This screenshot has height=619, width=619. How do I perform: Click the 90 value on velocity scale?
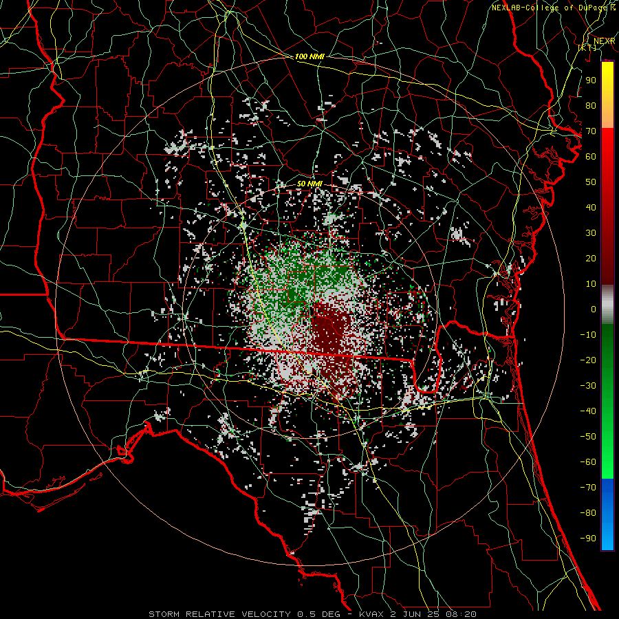click(x=591, y=80)
